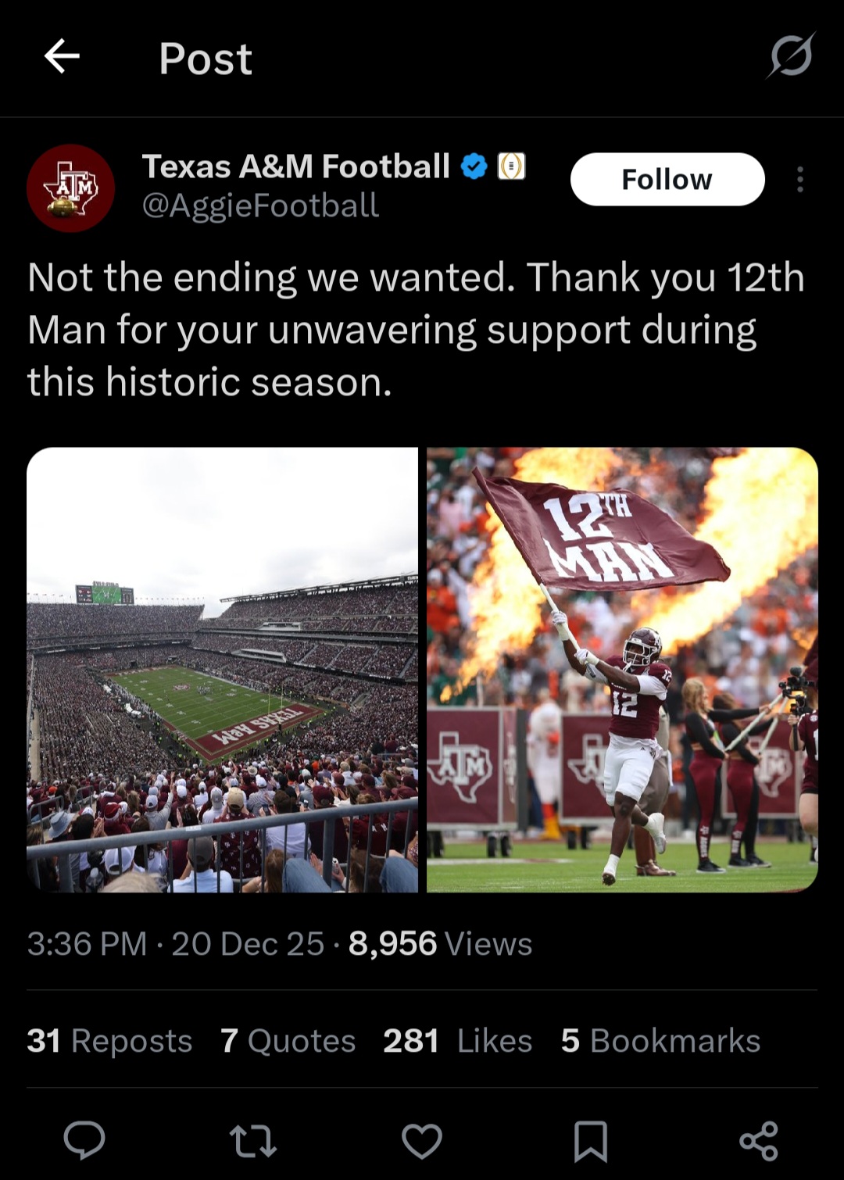
Task: Share the post via share icon
Action: 759,1141
